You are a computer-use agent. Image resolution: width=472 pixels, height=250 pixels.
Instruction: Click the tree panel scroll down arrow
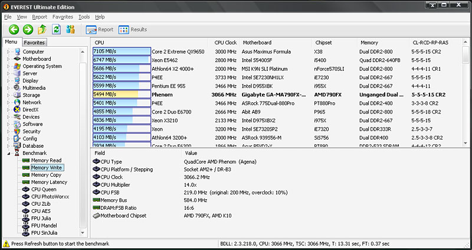click(x=83, y=232)
